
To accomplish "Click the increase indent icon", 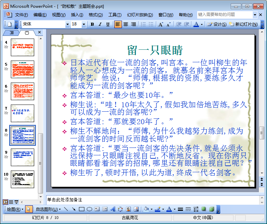I will tap(186, 24).
